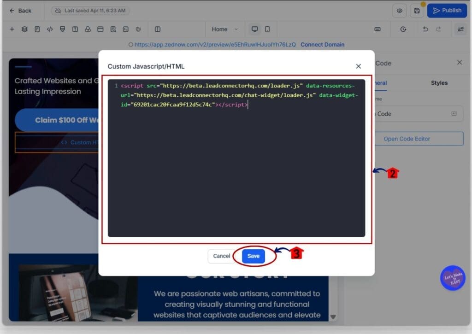This screenshot has width=472, height=334.
Task: Click the code brackets icon in toolbar
Action: (50, 29)
